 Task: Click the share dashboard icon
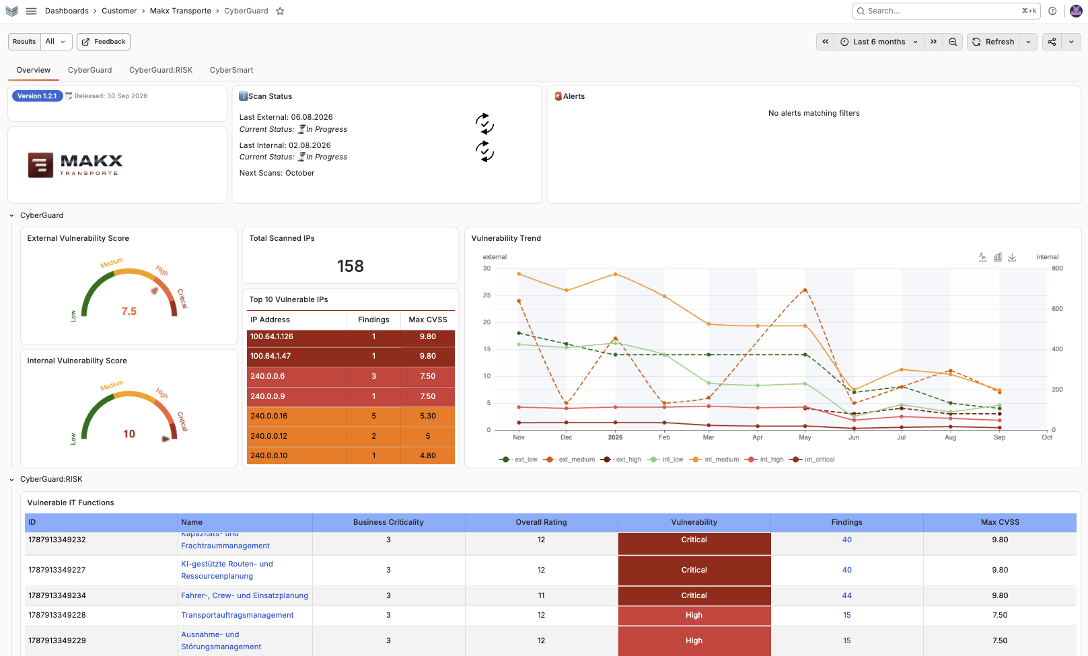1052,42
